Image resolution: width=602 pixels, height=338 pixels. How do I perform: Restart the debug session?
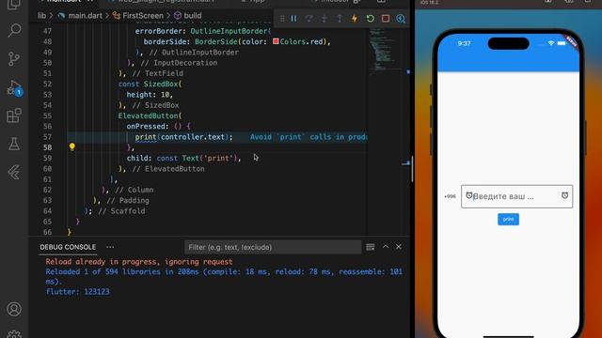click(370, 19)
